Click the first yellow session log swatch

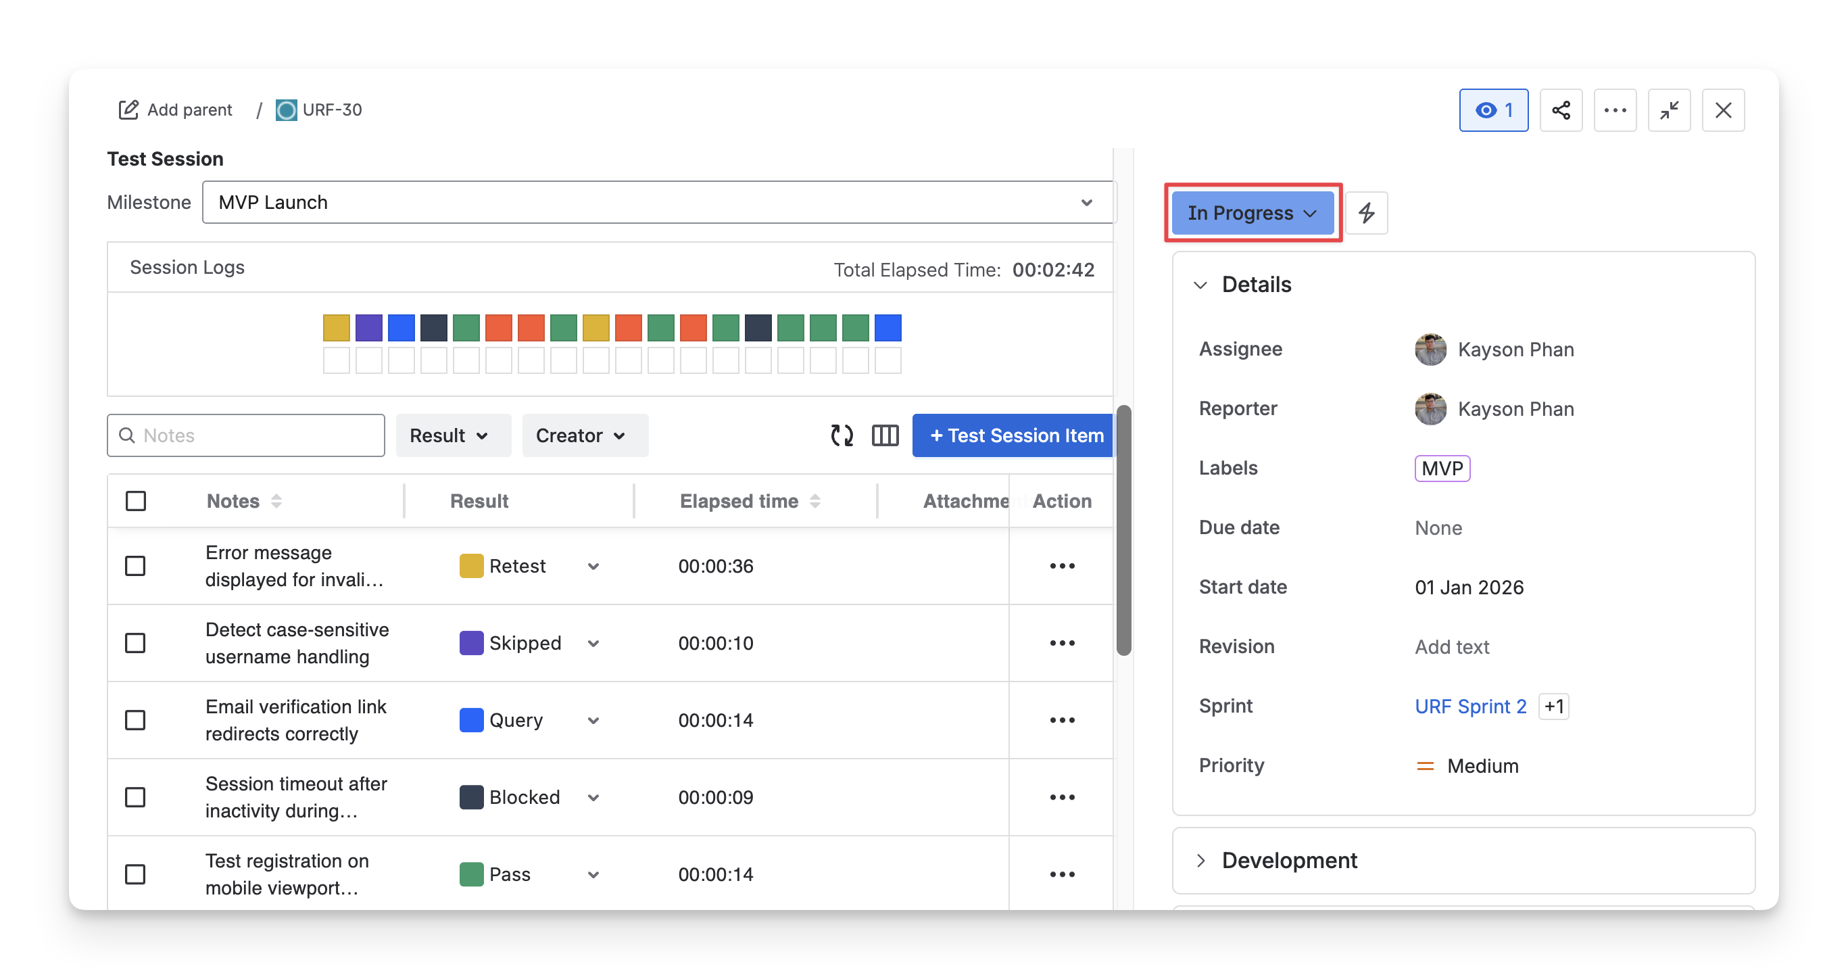pyautogui.click(x=336, y=327)
